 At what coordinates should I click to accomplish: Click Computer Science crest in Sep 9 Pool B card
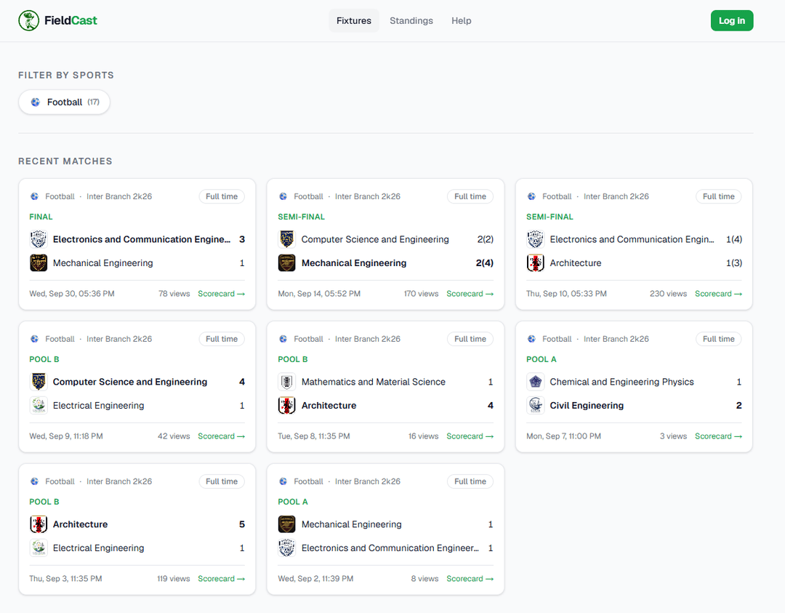tap(39, 382)
